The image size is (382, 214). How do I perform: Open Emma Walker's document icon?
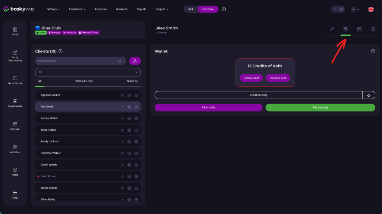pos(129,188)
